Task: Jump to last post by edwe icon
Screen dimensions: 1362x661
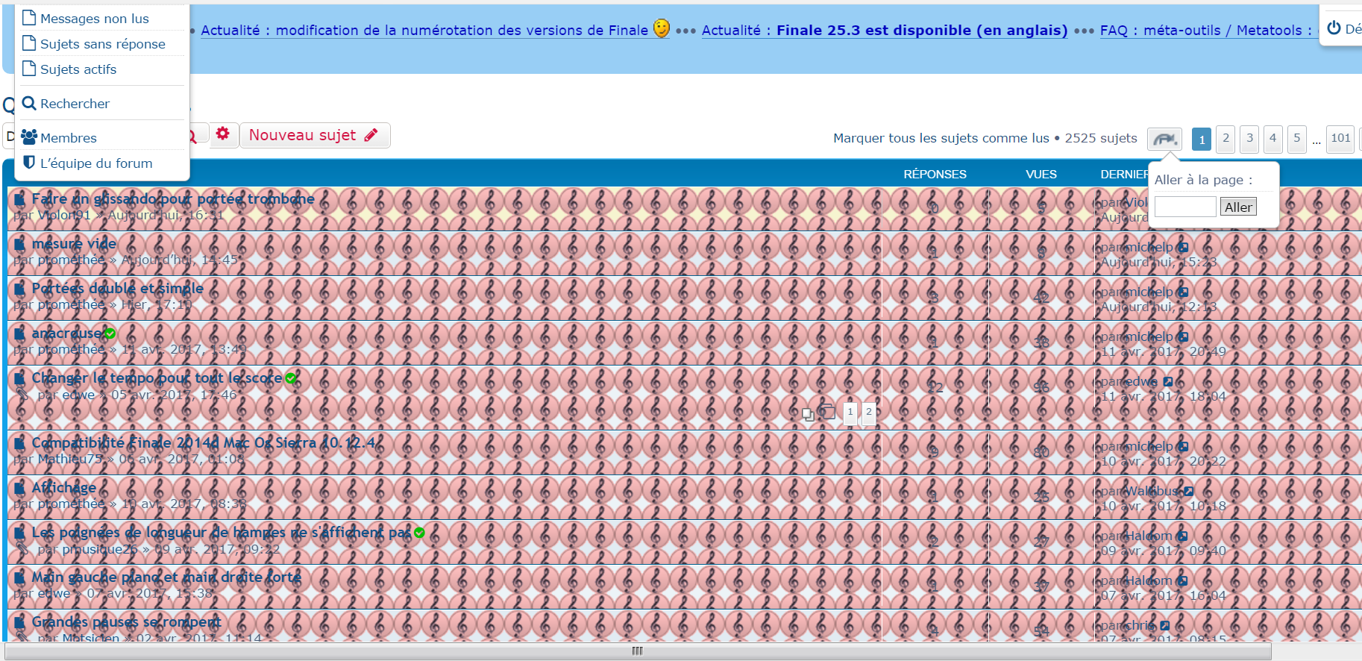Action: [x=1168, y=382]
